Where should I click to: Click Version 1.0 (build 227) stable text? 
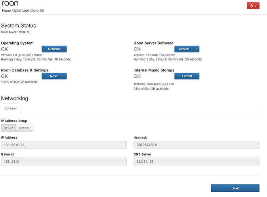coord(21,55)
